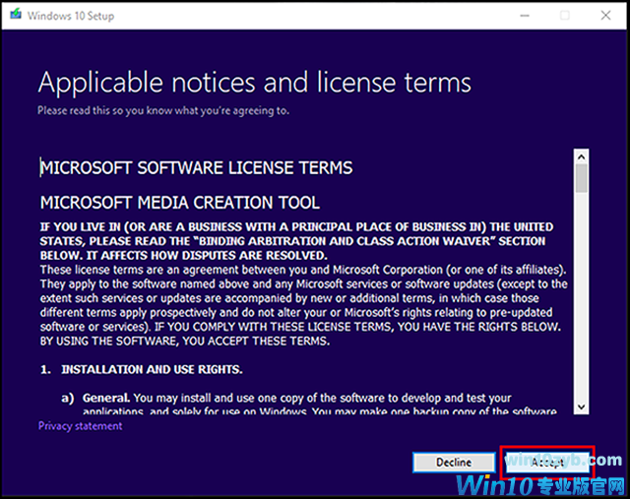
Task: Place cursor in "MICROSOFT SOFTWARE LICENSE TERMS" line
Action: click(x=196, y=167)
